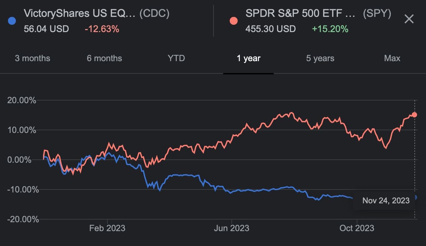Open the Max time range
The width and height of the screenshot is (426, 246).
pos(392,59)
